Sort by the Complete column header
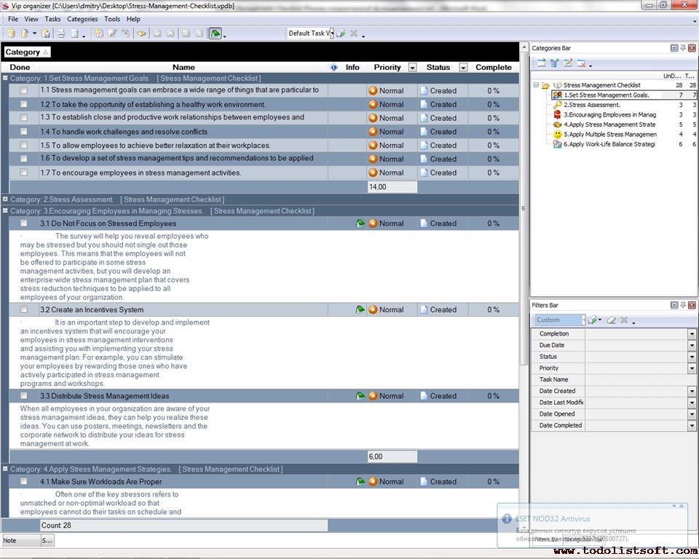699x559 pixels. pos(493,68)
